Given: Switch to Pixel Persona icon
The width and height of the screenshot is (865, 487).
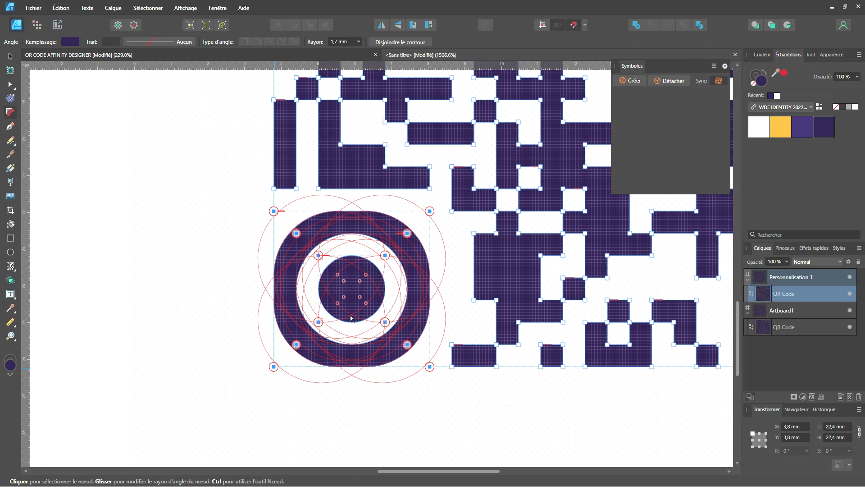Looking at the screenshot, I should pyautogui.click(x=37, y=25).
